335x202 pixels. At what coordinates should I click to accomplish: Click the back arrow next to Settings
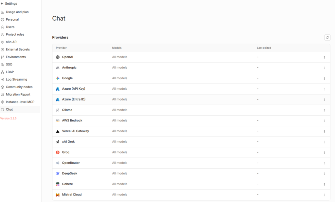[x=2, y=4]
